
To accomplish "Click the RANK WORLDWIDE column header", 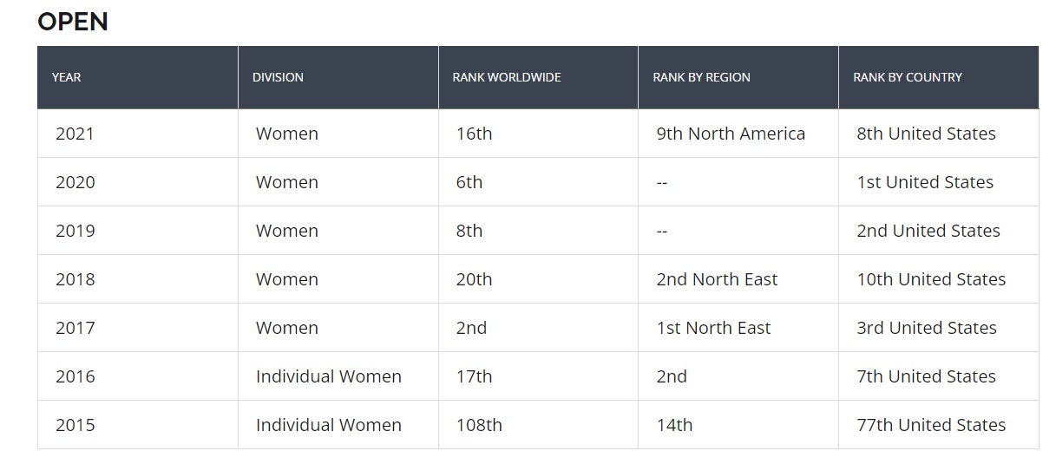I will pyautogui.click(x=506, y=77).
